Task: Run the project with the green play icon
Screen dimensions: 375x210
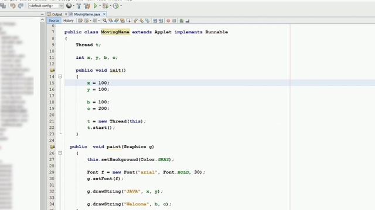Action: (x=96, y=6)
